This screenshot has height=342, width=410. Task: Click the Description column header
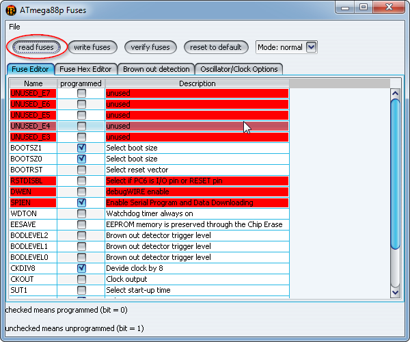click(x=197, y=83)
